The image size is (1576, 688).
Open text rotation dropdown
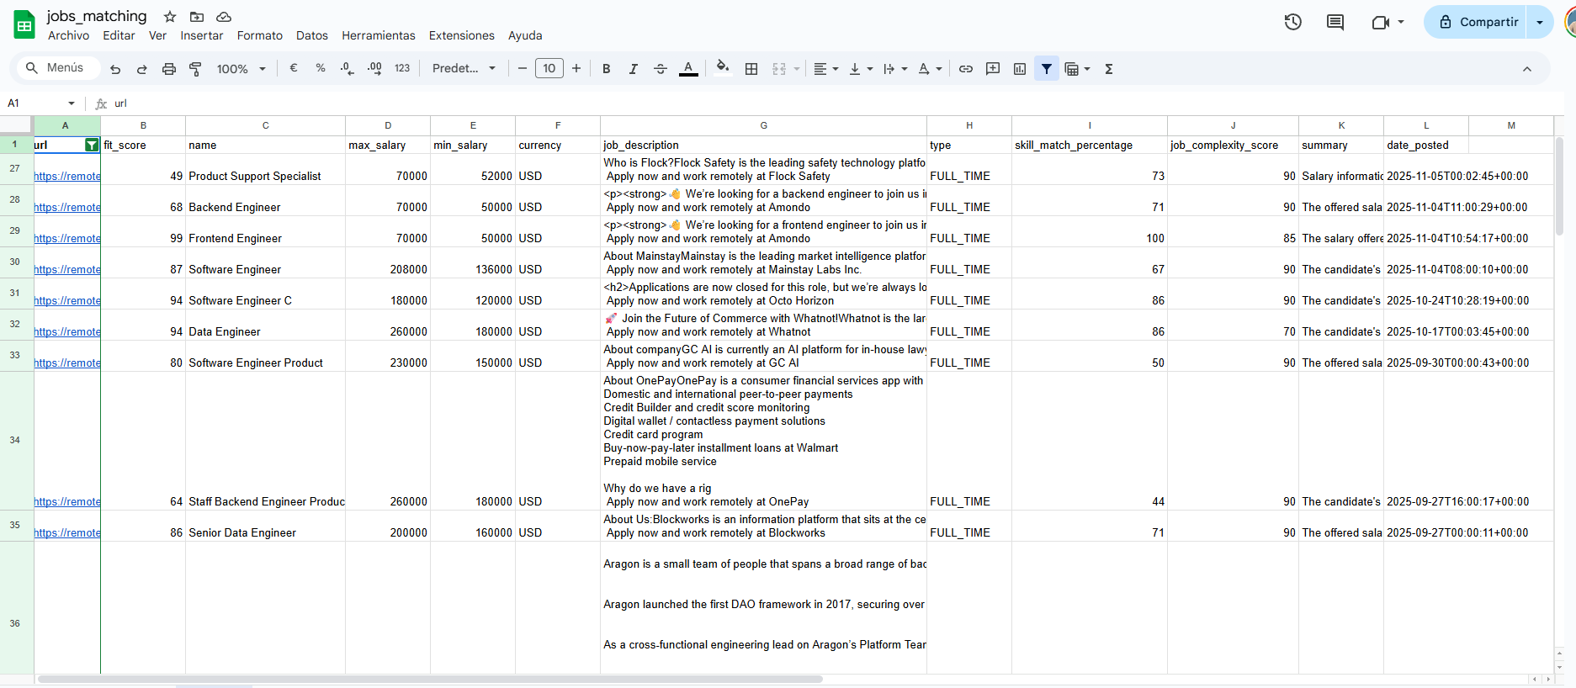point(930,69)
